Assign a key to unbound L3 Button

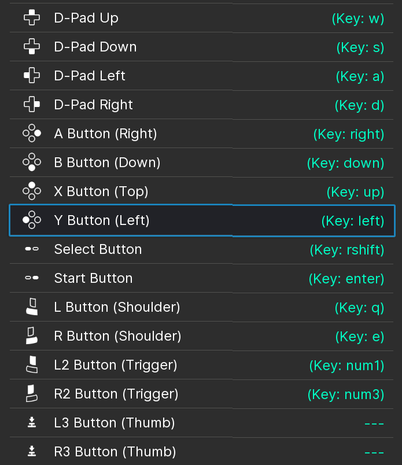tap(374, 423)
